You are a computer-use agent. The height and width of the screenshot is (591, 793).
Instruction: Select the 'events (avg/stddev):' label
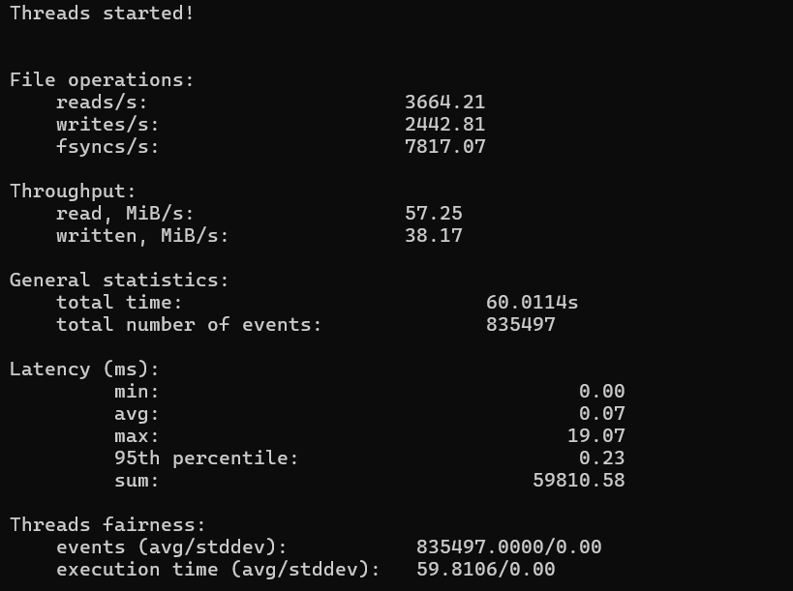point(171,547)
